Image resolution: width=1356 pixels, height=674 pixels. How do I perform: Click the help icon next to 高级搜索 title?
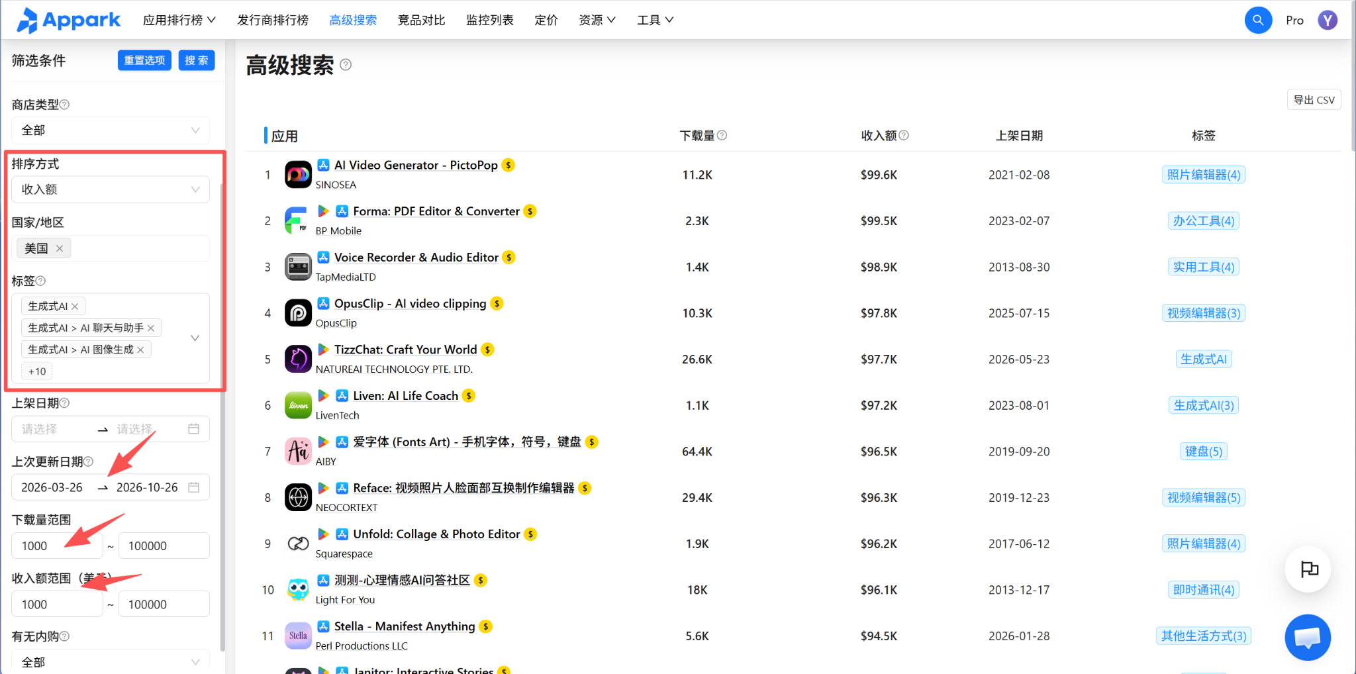click(x=346, y=65)
